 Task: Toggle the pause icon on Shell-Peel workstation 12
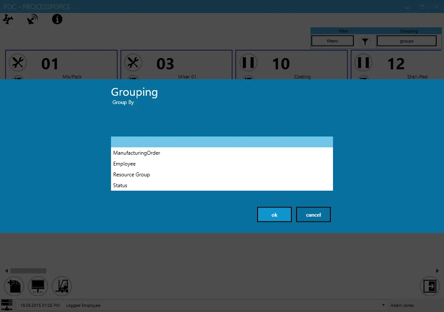coord(363,62)
